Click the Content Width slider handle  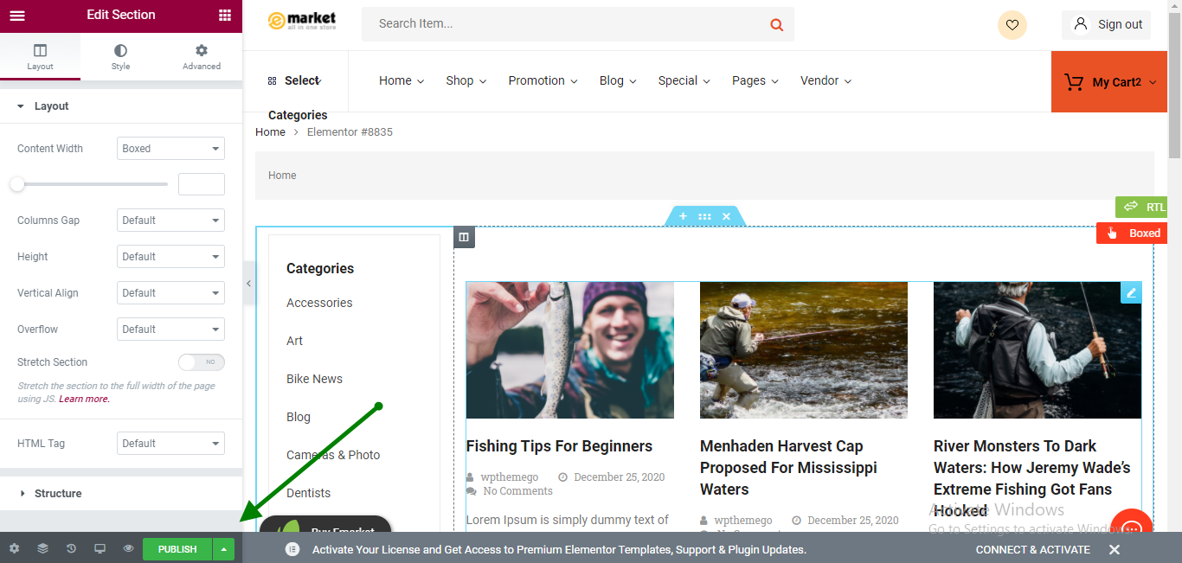click(17, 184)
